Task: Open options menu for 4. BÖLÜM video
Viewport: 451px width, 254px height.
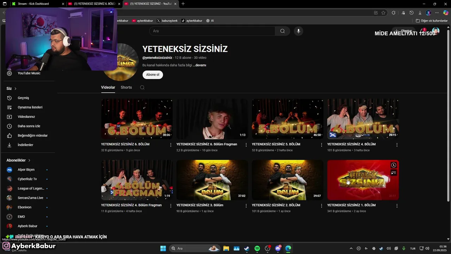Action: coord(397,145)
